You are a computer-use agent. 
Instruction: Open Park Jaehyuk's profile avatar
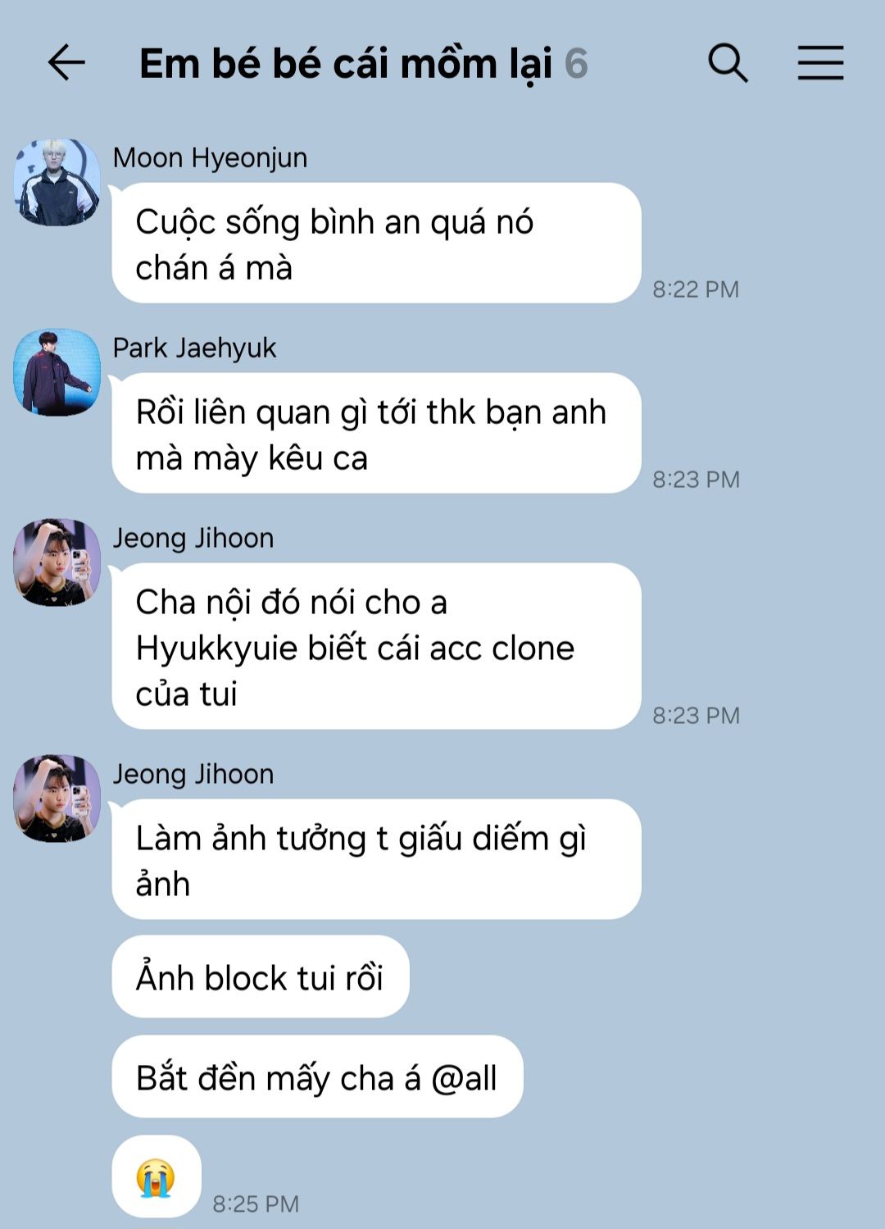click(57, 372)
